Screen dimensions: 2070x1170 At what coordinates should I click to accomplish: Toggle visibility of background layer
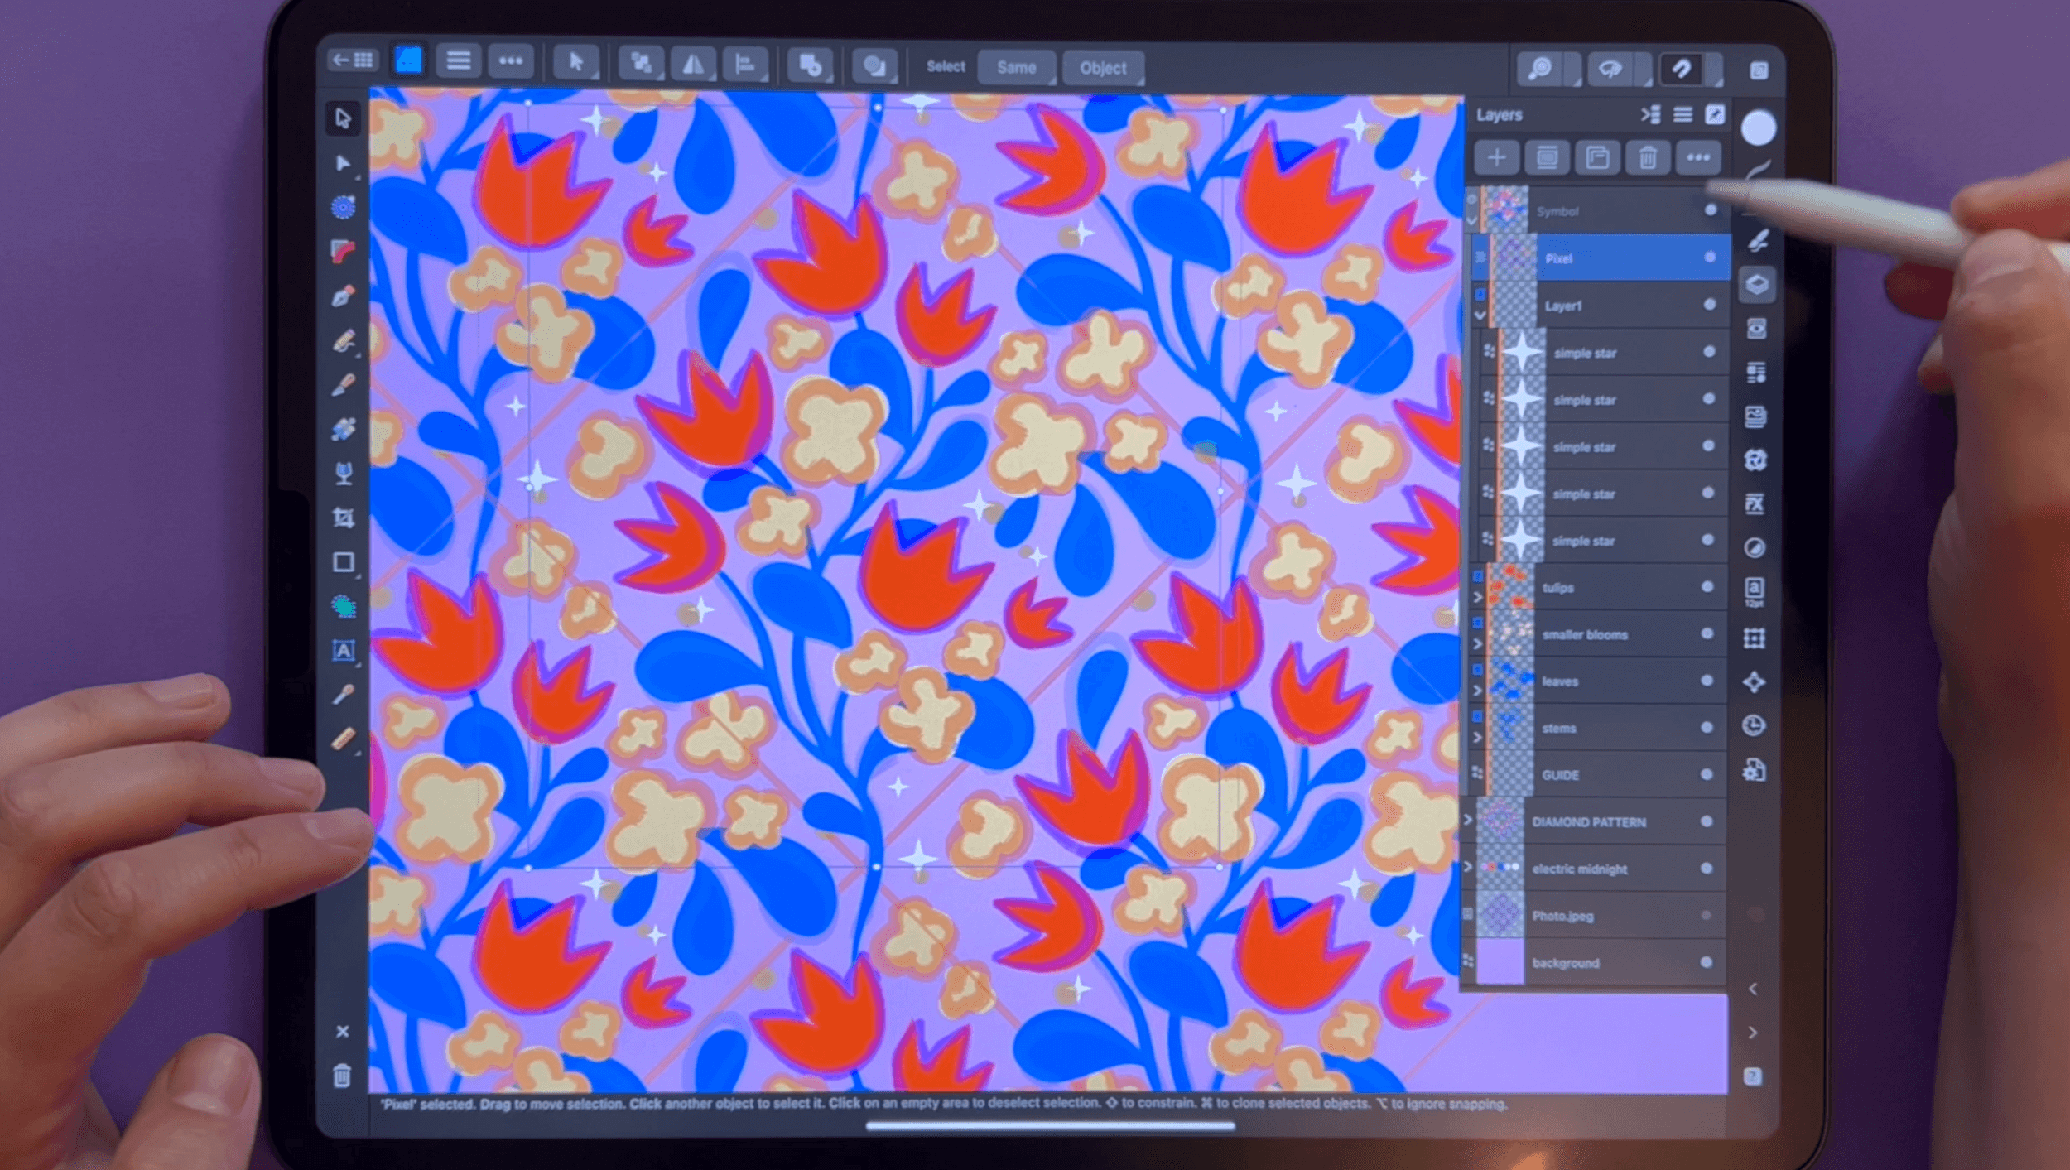tap(1707, 962)
